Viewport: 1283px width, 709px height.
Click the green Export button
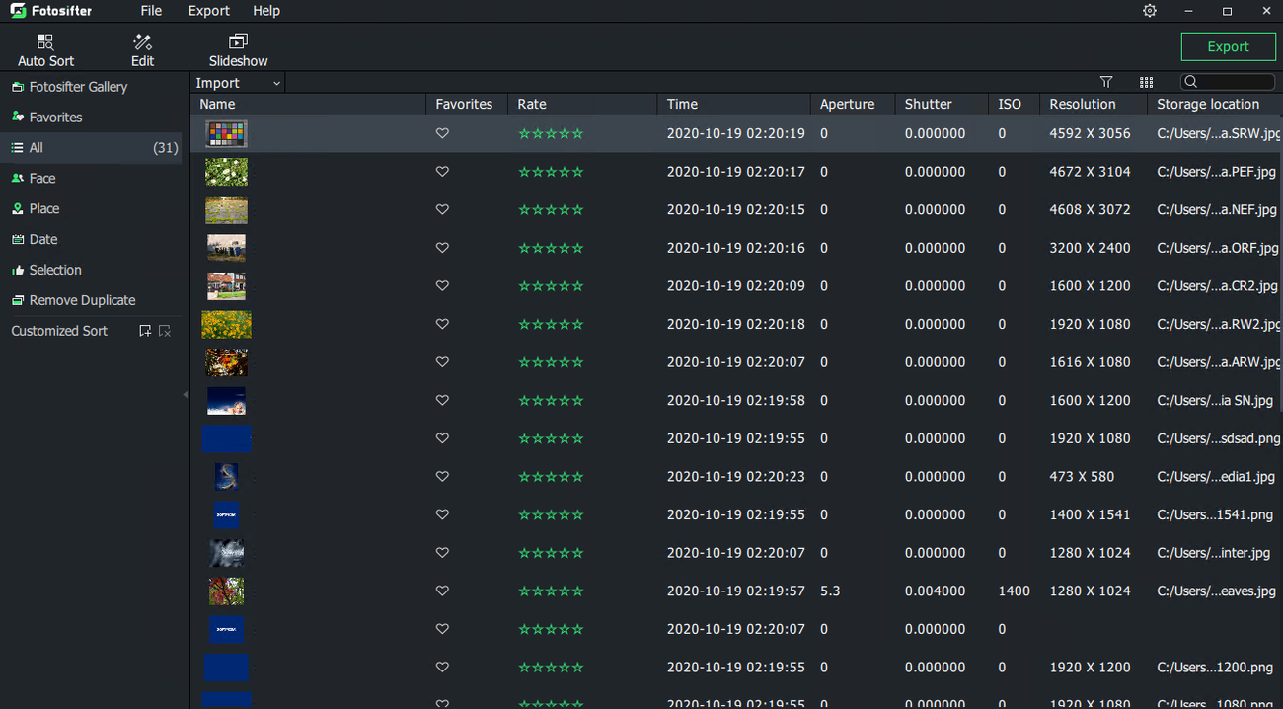pyautogui.click(x=1228, y=46)
